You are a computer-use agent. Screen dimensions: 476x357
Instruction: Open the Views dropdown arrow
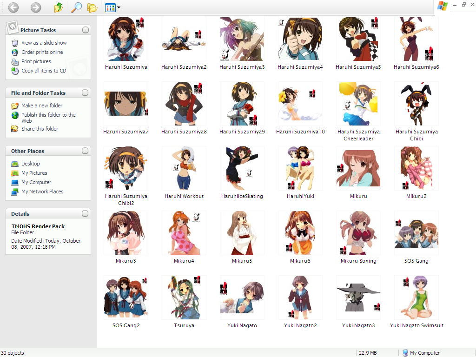click(x=119, y=7)
